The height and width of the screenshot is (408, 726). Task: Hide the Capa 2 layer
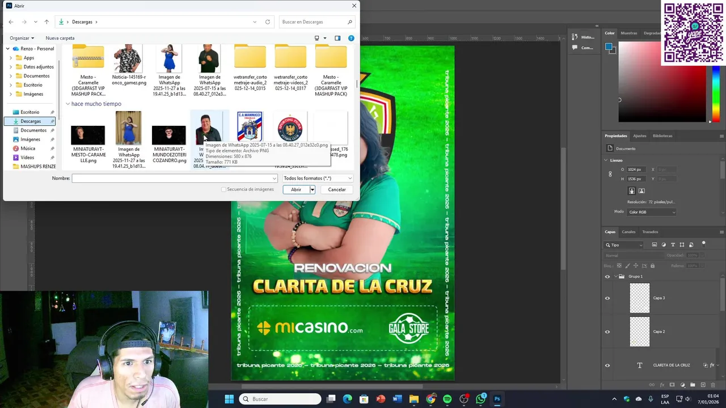(607, 331)
